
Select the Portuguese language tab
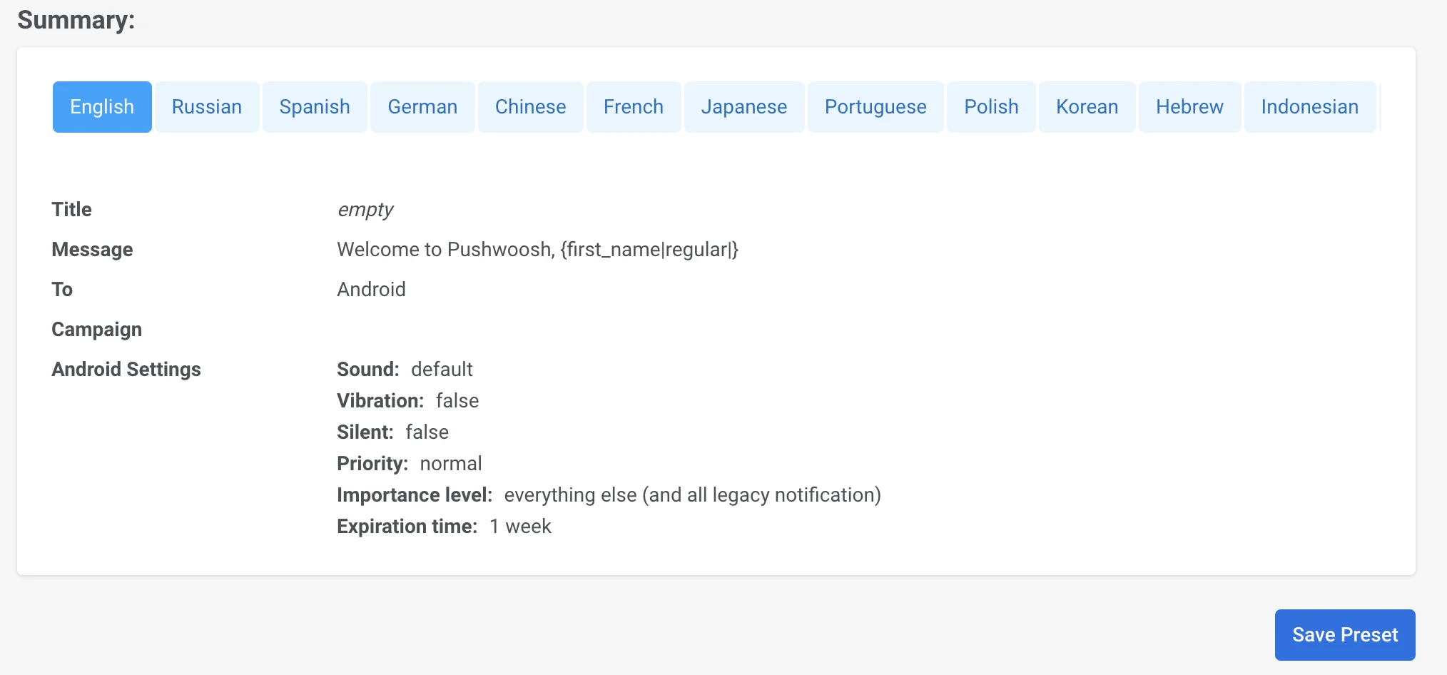click(875, 107)
